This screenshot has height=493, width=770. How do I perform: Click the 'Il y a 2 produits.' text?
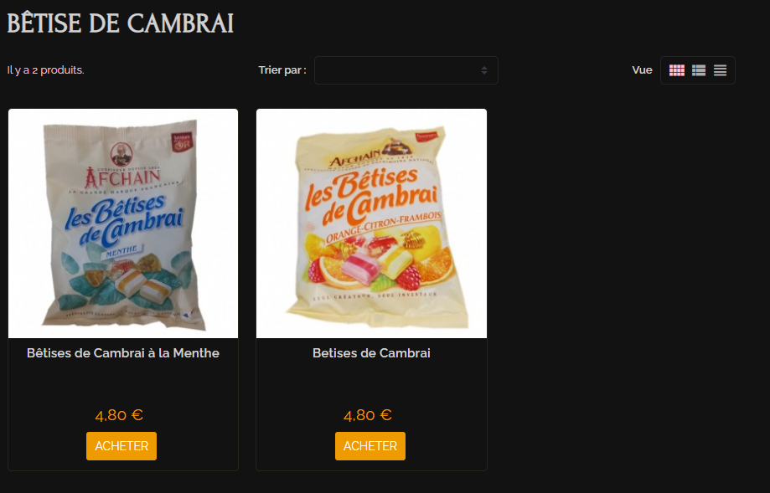pyautogui.click(x=46, y=70)
